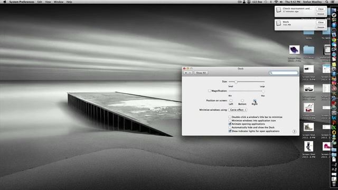
Task: Select the white platform shoe screenshot thumbnail
Action: [x=308, y=88]
